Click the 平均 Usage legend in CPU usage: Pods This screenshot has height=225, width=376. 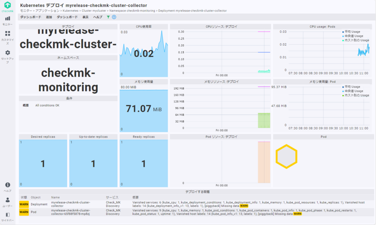(351, 32)
